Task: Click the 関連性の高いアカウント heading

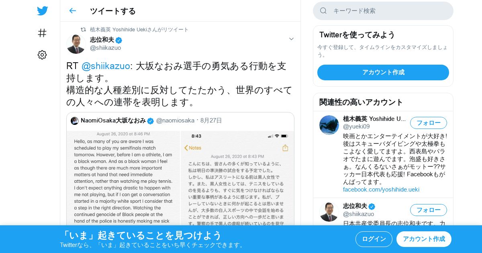Action: [x=361, y=102]
